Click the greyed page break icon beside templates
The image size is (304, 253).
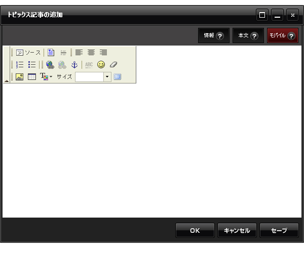63,53
